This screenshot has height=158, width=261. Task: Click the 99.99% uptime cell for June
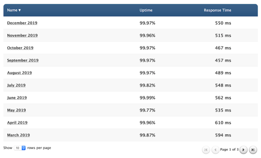click(x=147, y=98)
